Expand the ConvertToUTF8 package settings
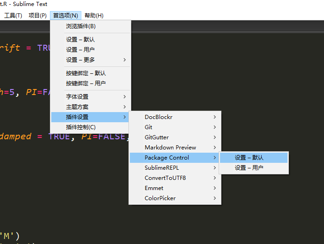 [x=175, y=178]
